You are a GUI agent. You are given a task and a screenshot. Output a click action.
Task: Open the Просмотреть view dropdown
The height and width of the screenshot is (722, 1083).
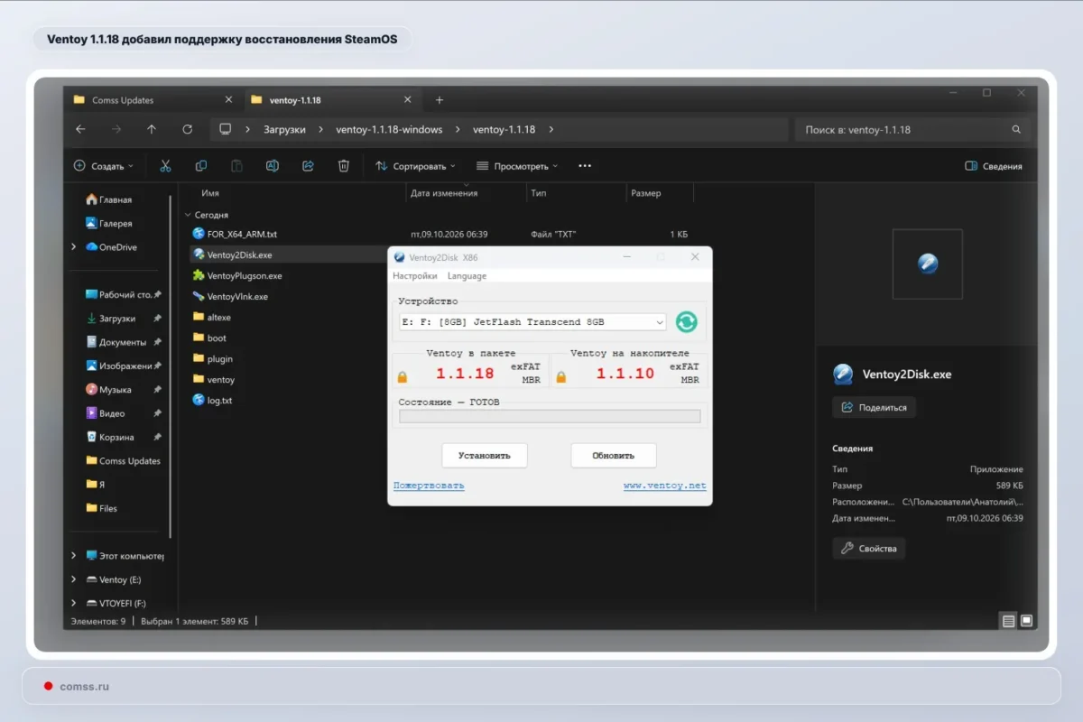pos(517,166)
